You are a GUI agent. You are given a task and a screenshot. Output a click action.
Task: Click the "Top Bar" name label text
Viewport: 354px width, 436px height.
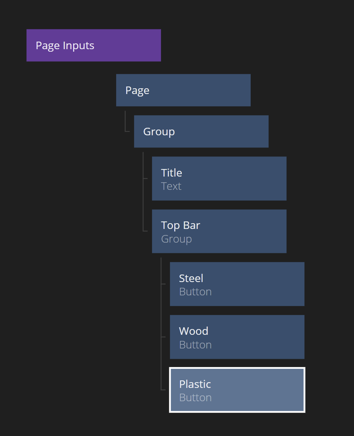pos(180,225)
